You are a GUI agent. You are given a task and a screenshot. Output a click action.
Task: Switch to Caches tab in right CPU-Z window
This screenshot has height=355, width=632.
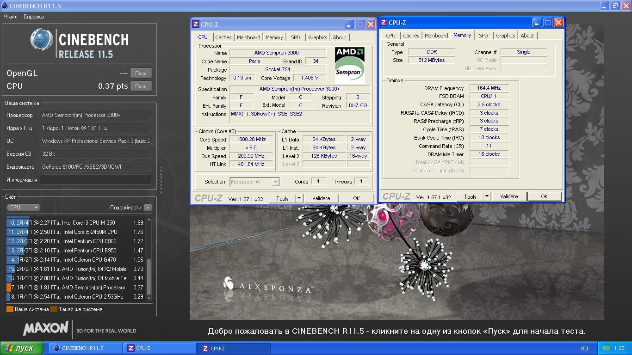(411, 36)
